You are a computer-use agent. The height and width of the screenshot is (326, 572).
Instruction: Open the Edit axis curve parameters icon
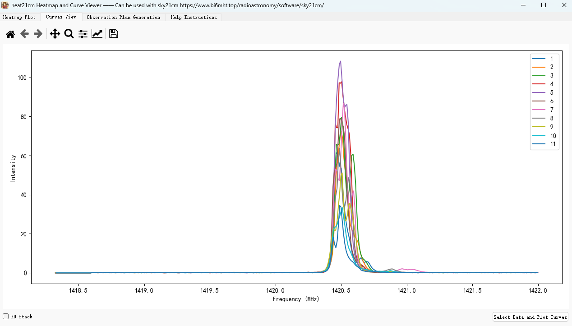(97, 34)
